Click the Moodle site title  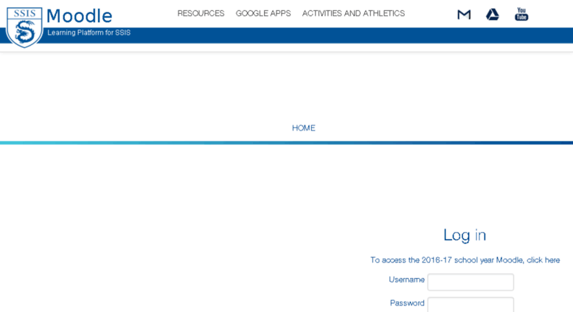pyautogui.click(x=80, y=16)
